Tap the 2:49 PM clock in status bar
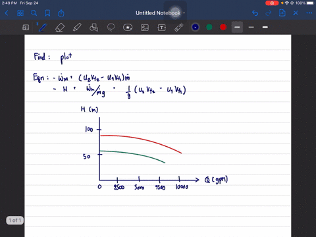 point(9,3)
